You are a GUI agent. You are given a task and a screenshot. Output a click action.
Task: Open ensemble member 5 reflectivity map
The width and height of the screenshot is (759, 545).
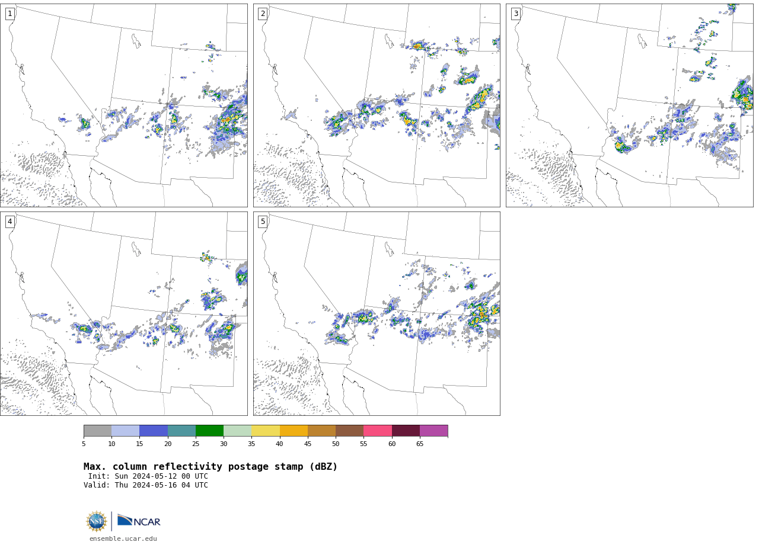(x=377, y=313)
